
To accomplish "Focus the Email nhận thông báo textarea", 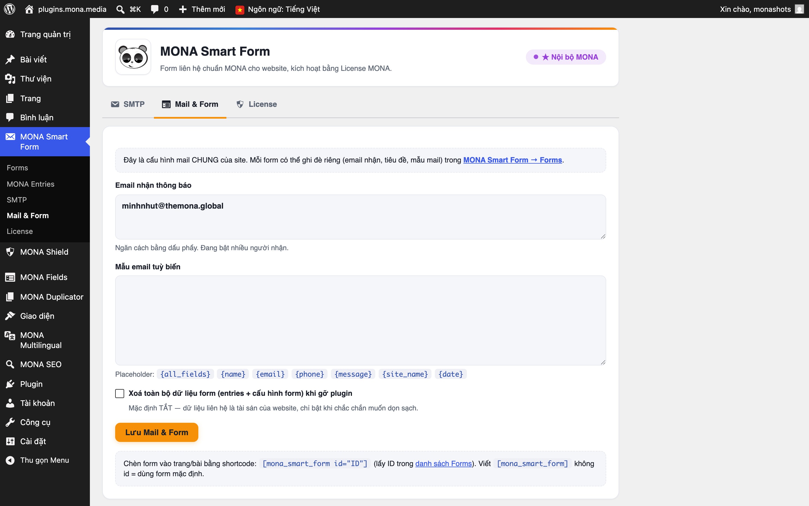I will [360, 217].
